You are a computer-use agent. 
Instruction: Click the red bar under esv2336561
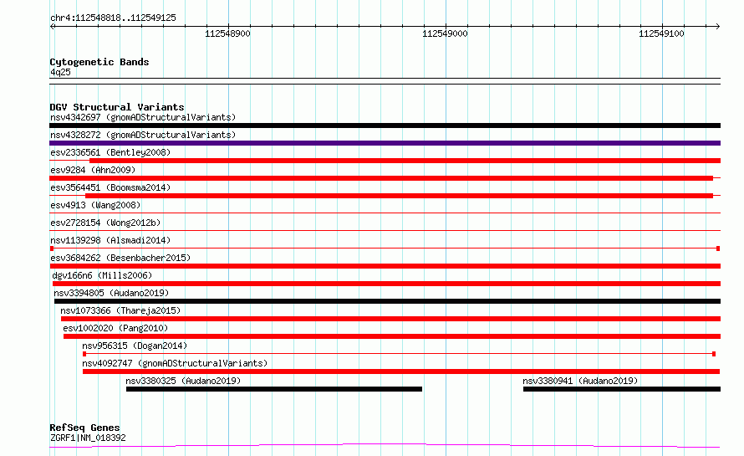(x=405, y=161)
